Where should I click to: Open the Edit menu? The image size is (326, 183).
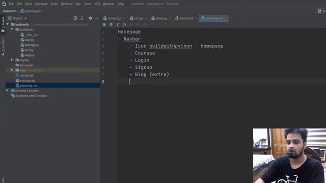pyautogui.click(x=19, y=4)
